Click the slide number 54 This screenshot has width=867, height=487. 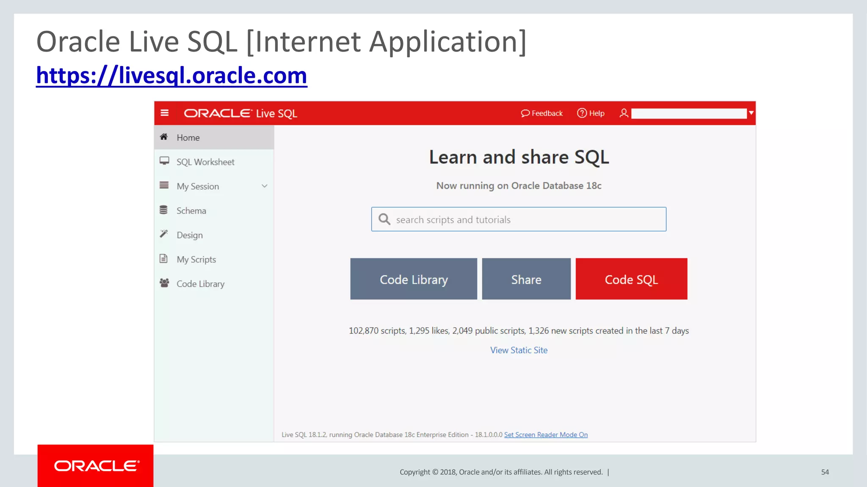pos(825,472)
